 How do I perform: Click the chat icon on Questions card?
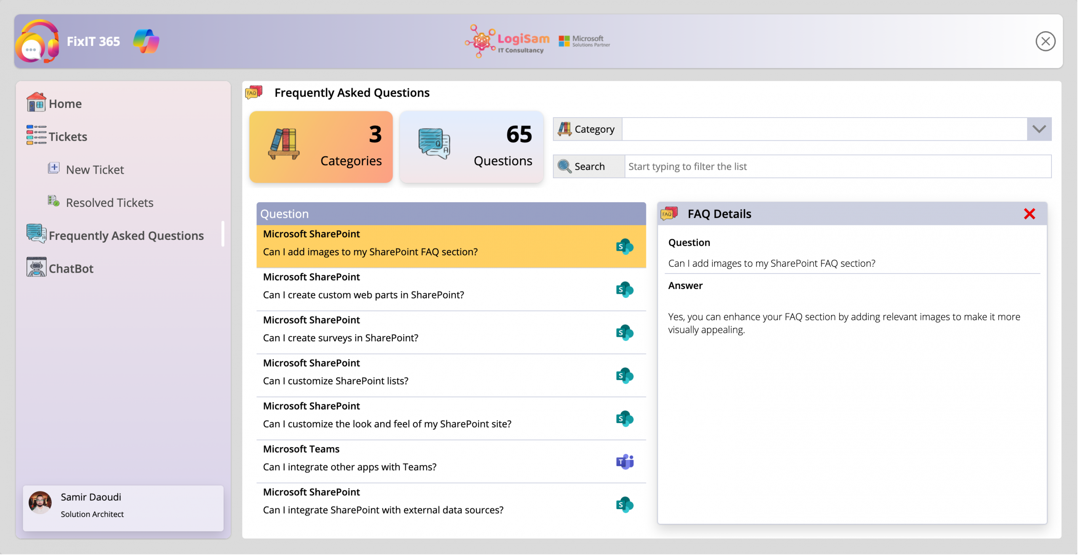pos(434,144)
